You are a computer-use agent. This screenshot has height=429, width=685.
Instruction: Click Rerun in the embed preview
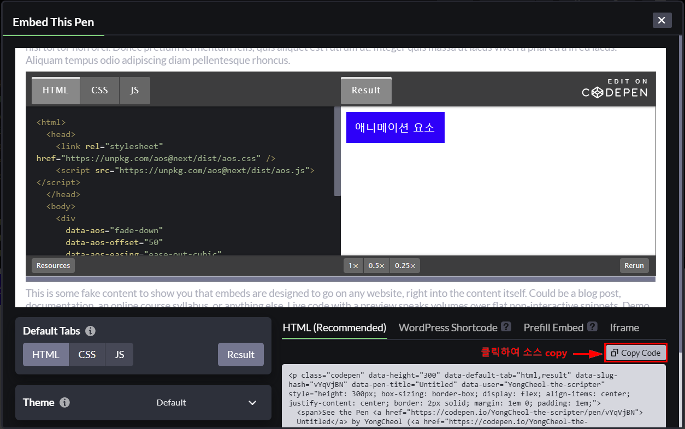[634, 266]
